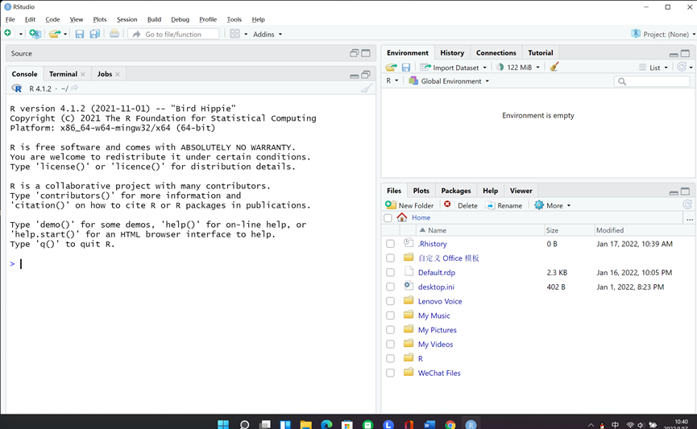The image size is (697, 429).
Task: Expand the More options menu in Files
Action: pos(553,205)
